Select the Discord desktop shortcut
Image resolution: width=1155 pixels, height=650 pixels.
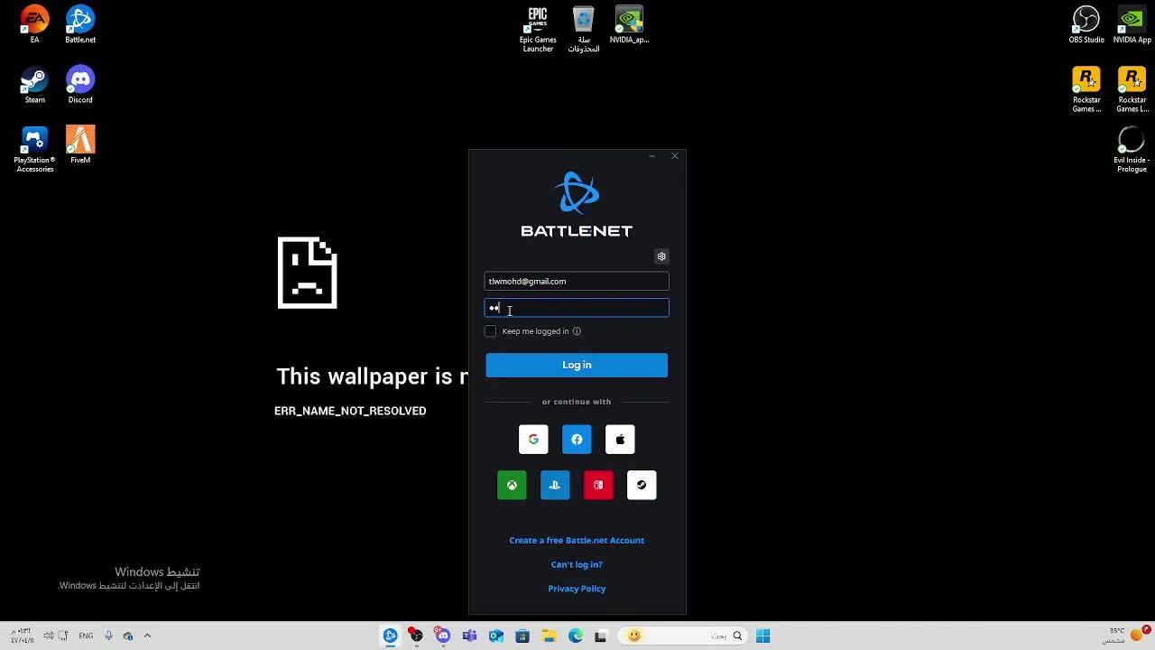pos(80,85)
